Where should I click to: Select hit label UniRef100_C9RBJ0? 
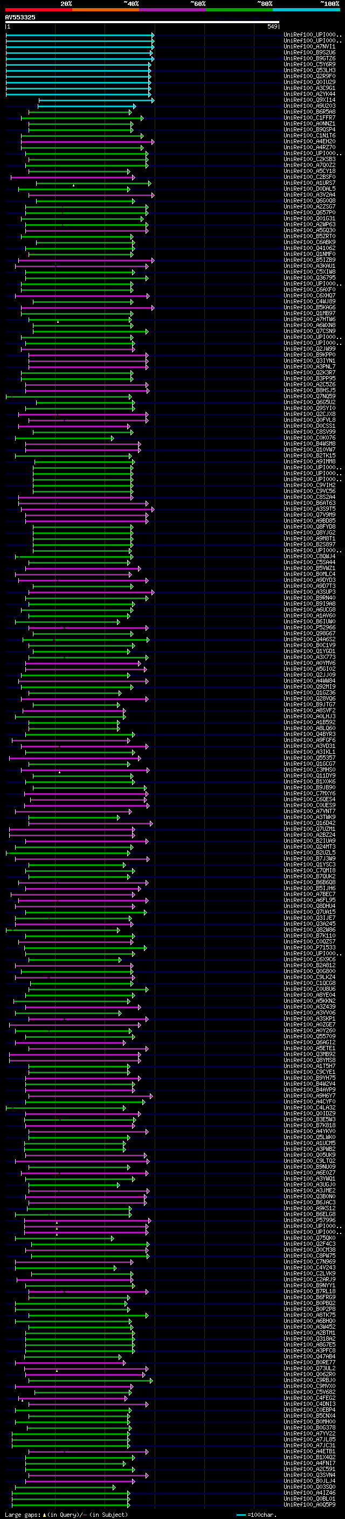coord(309,1381)
